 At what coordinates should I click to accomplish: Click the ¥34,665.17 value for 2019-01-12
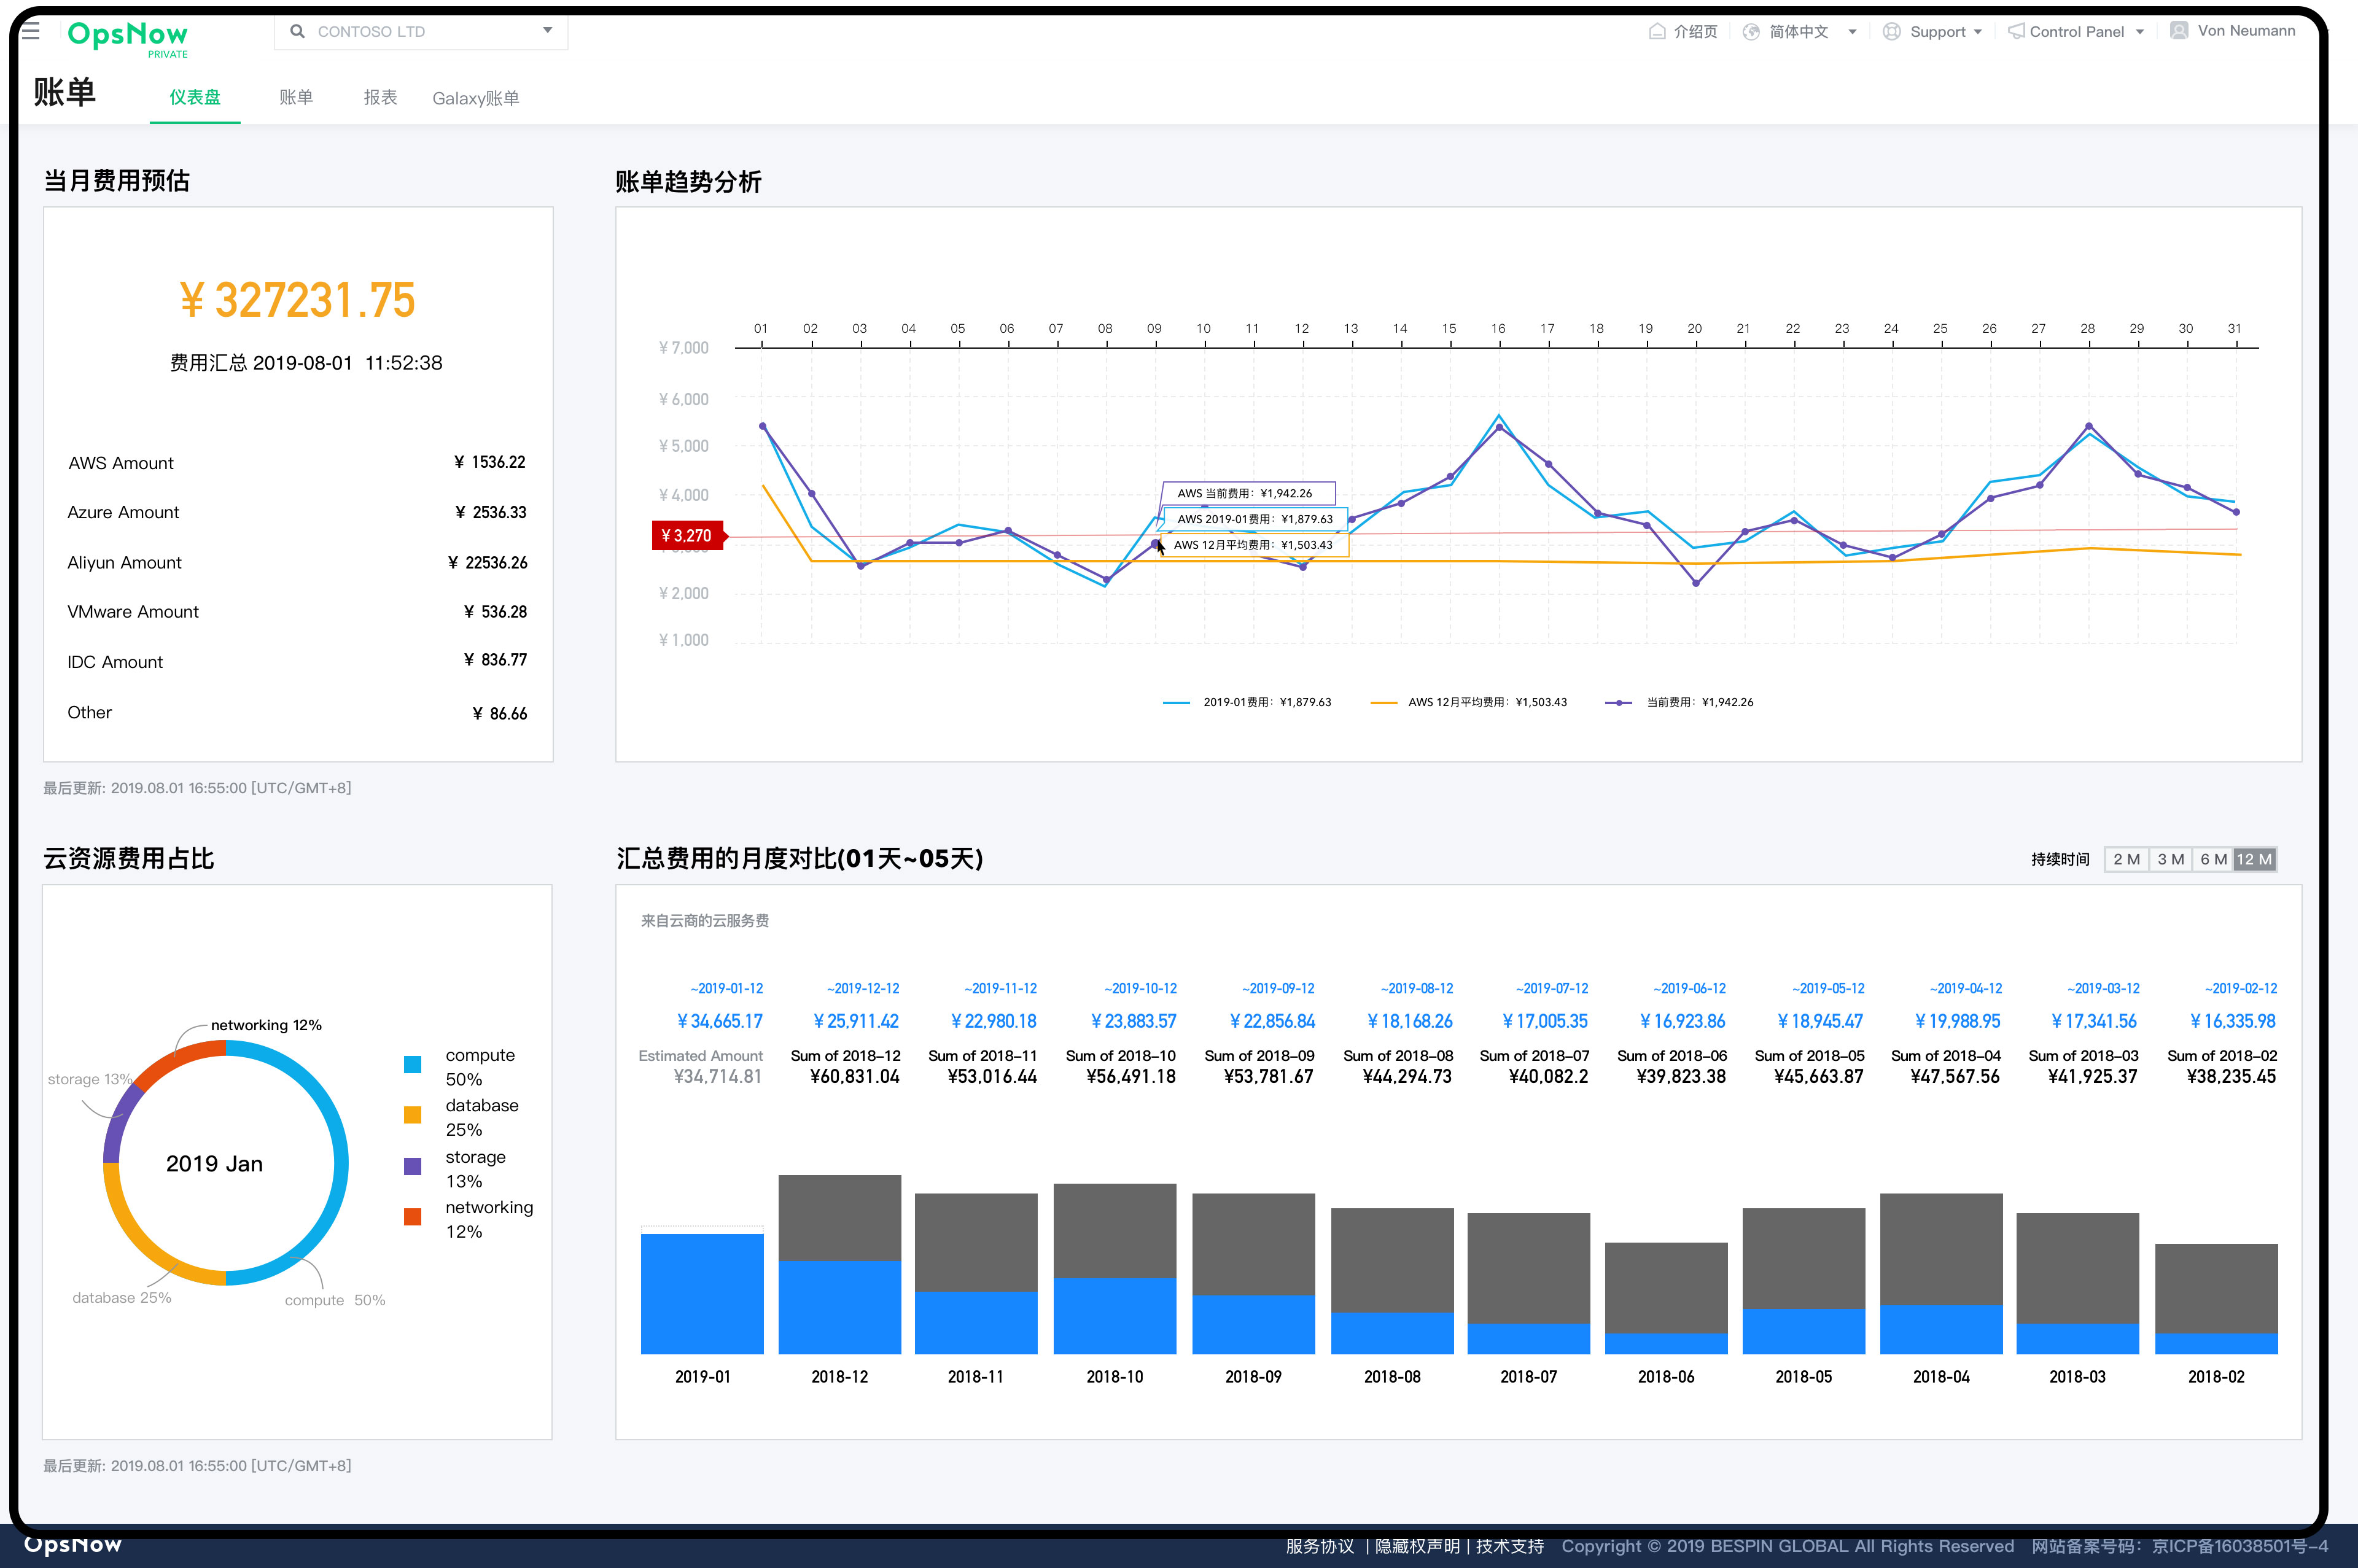click(720, 1021)
